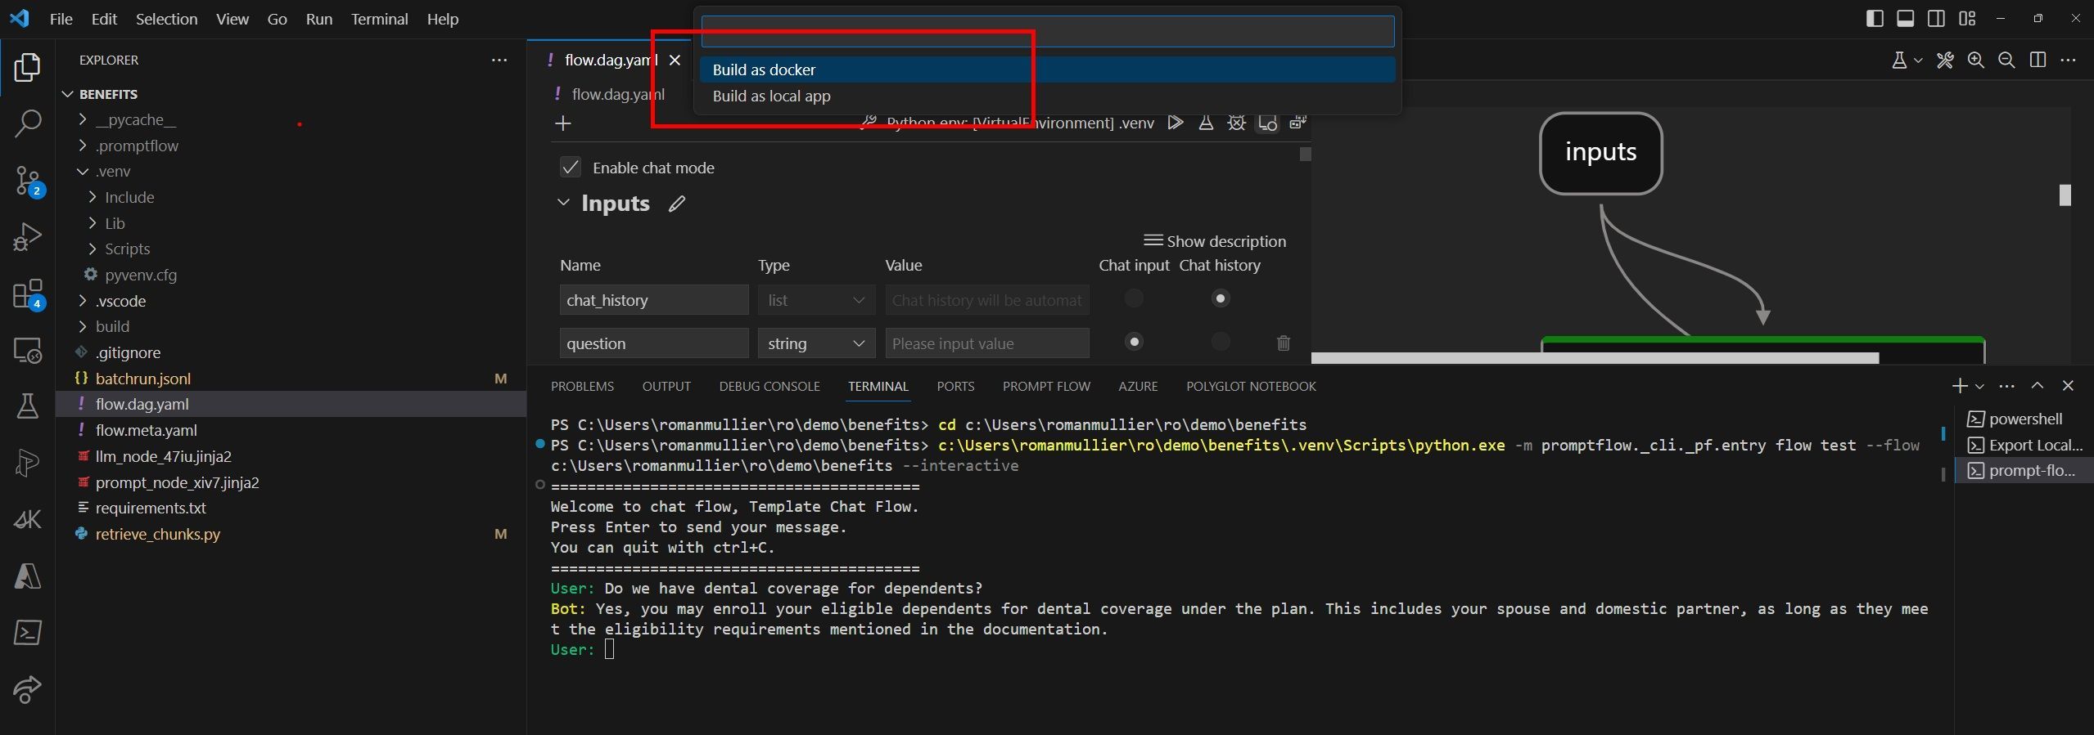This screenshot has width=2094, height=735.
Task: Collapse the .venv folder
Action: click(82, 172)
